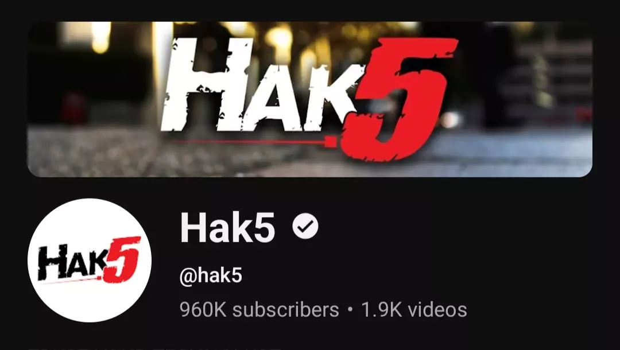This screenshot has height=350, width=620.
Task: Click the Hak5 channel name title
Action: (227, 227)
